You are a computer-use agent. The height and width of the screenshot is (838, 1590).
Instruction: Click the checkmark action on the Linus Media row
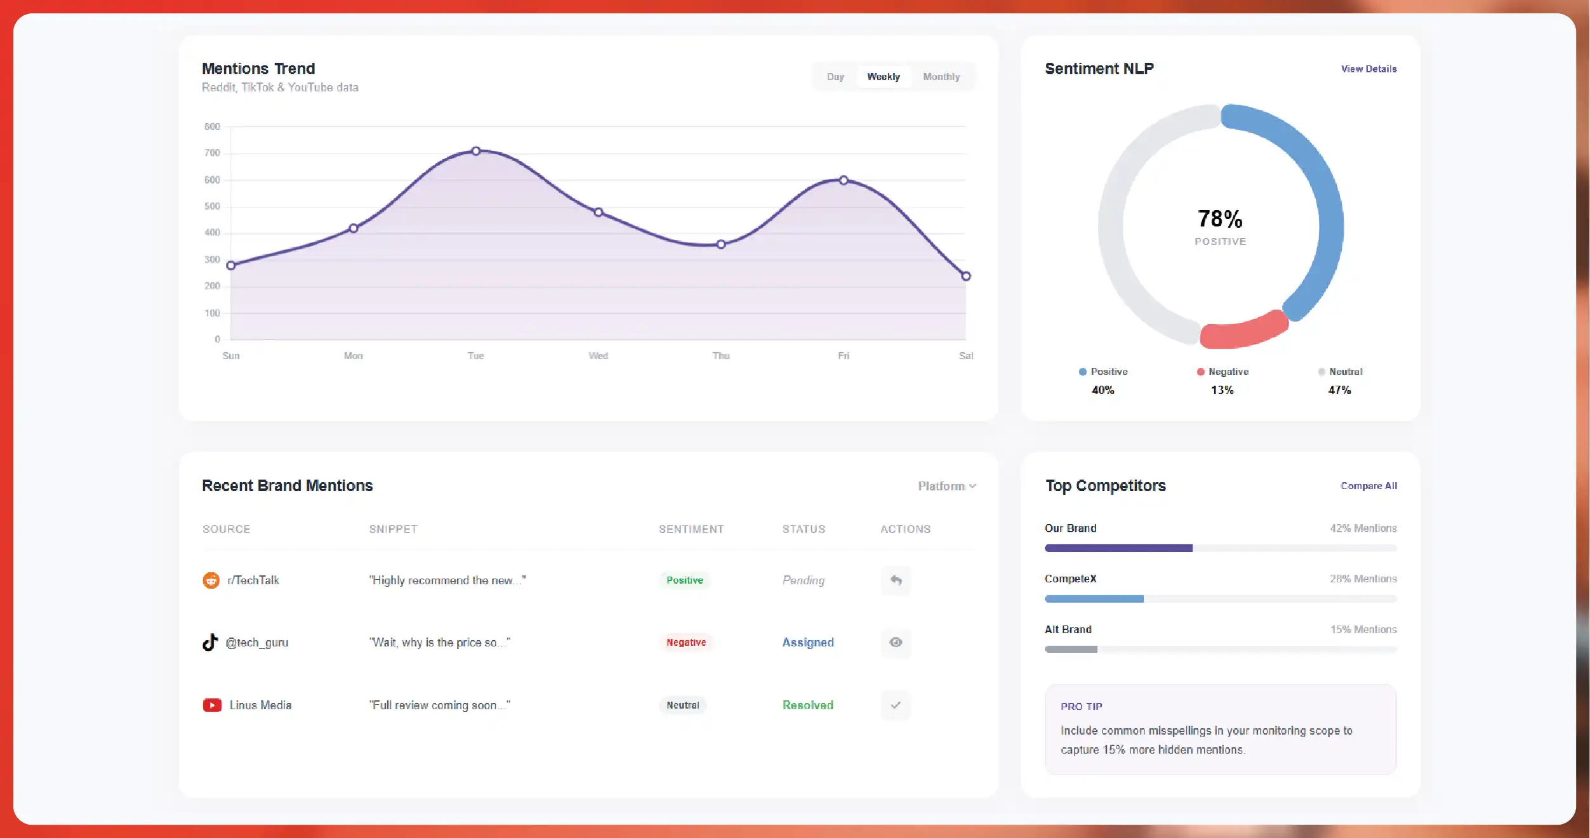point(896,705)
